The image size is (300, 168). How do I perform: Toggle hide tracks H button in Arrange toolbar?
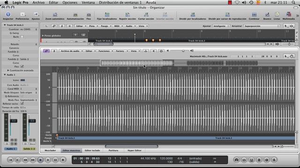point(69,26)
